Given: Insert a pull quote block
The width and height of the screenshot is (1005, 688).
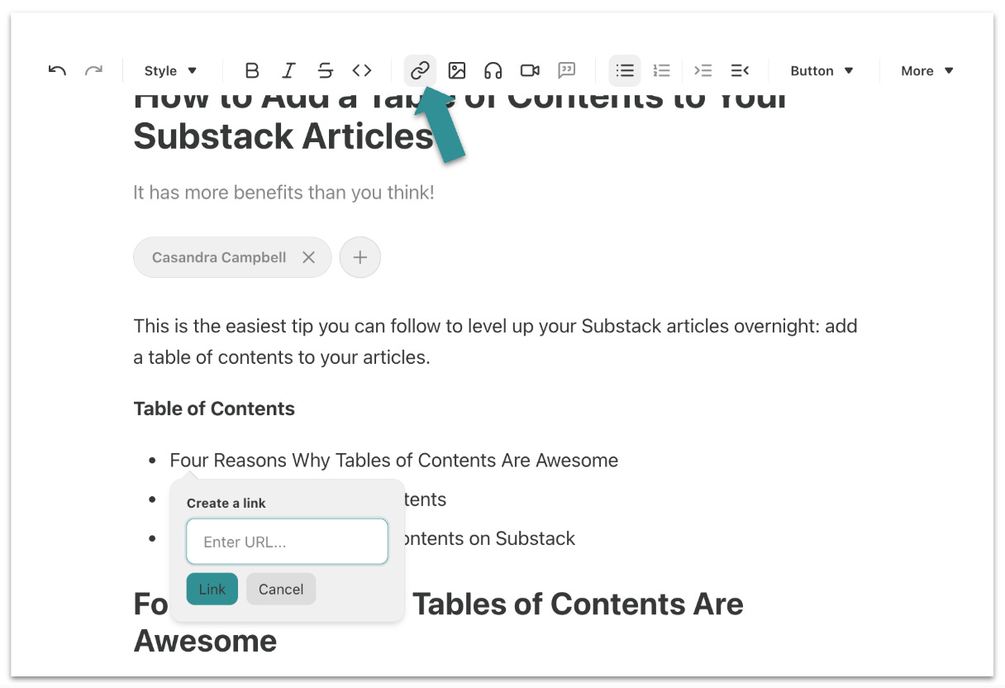Looking at the screenshot, I should tap(566, 71).
